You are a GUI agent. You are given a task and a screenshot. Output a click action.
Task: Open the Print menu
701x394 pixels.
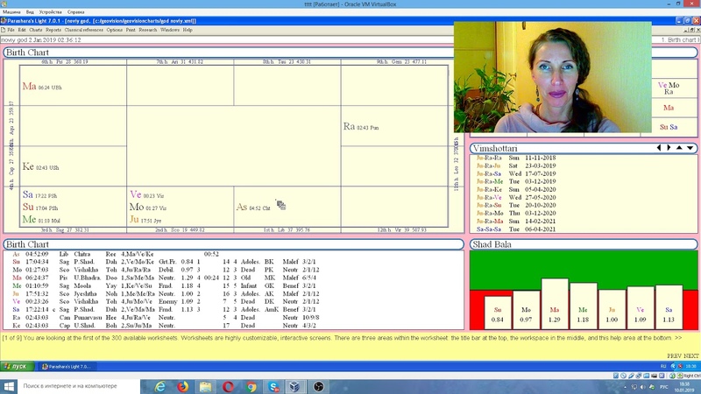point(131,30)
